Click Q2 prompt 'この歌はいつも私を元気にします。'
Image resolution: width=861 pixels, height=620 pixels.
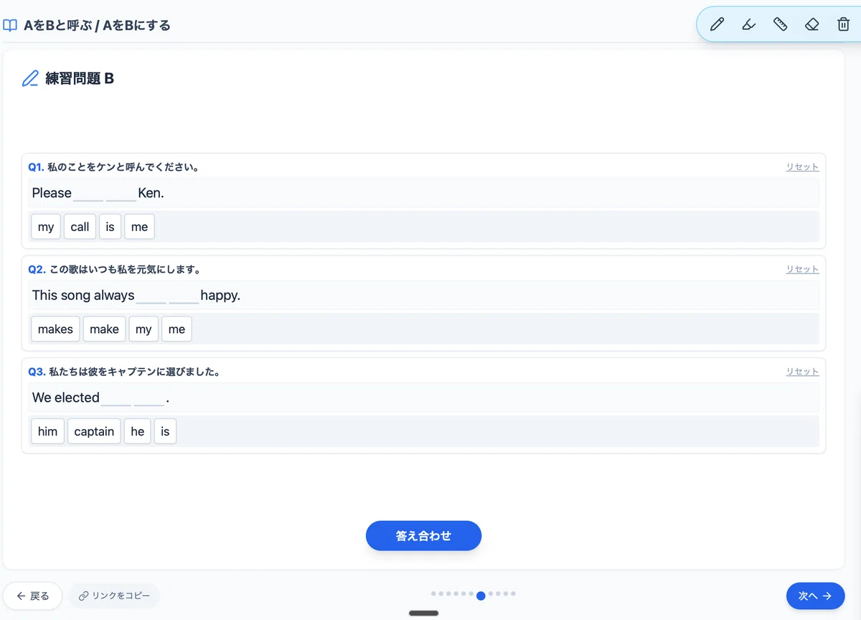point(126,270)
